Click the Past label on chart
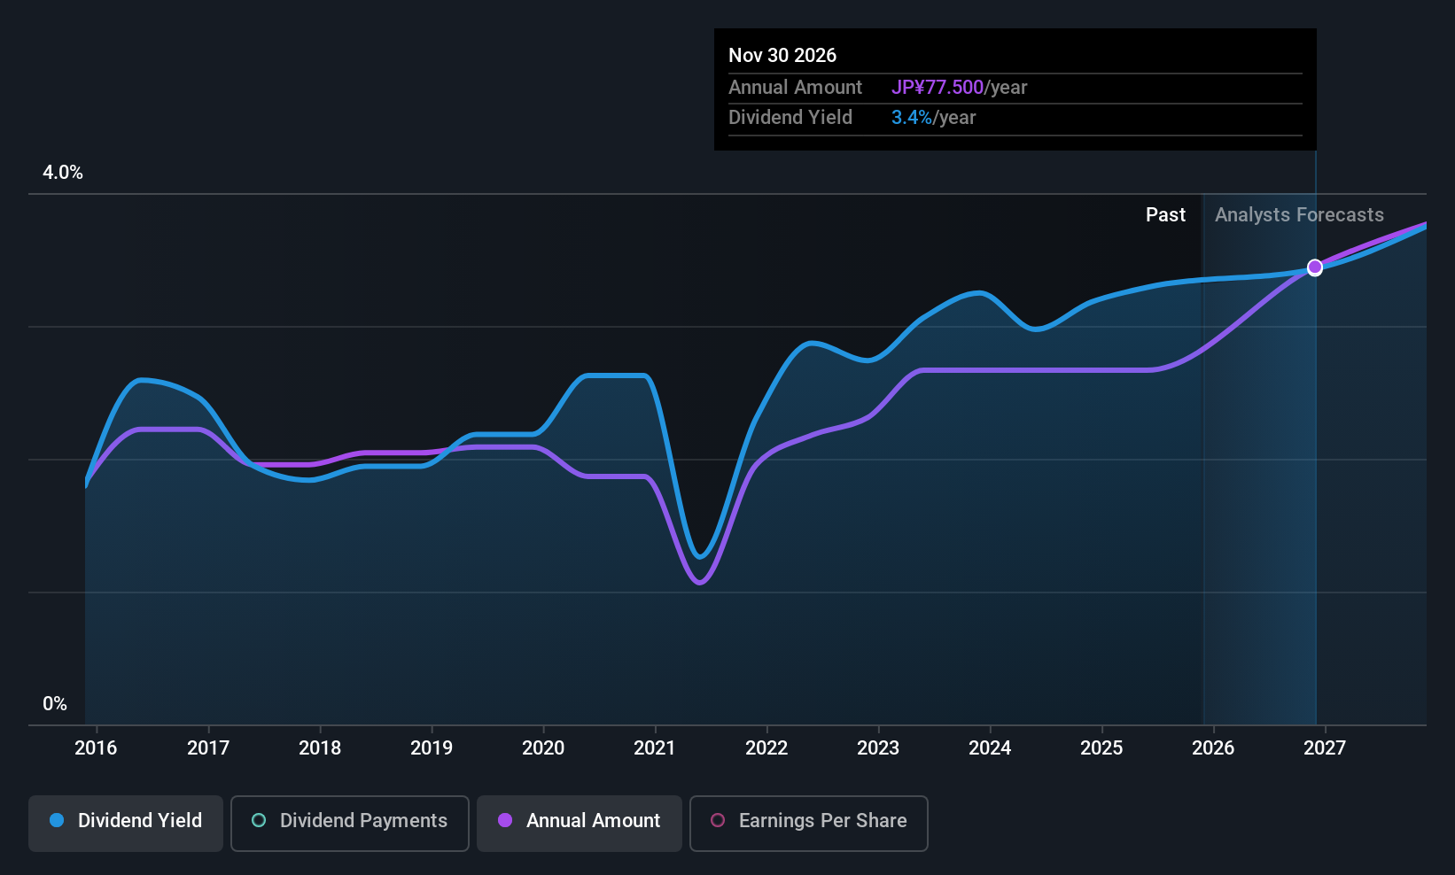The image size is (1455, 875). coord(1165,215)
